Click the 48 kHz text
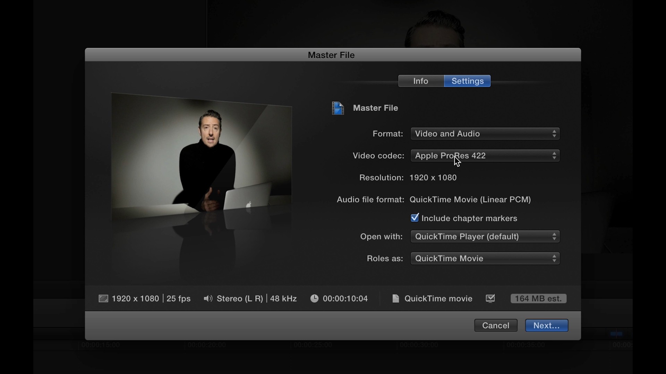The height and width of the screenshot is (374, 666). 283,299
